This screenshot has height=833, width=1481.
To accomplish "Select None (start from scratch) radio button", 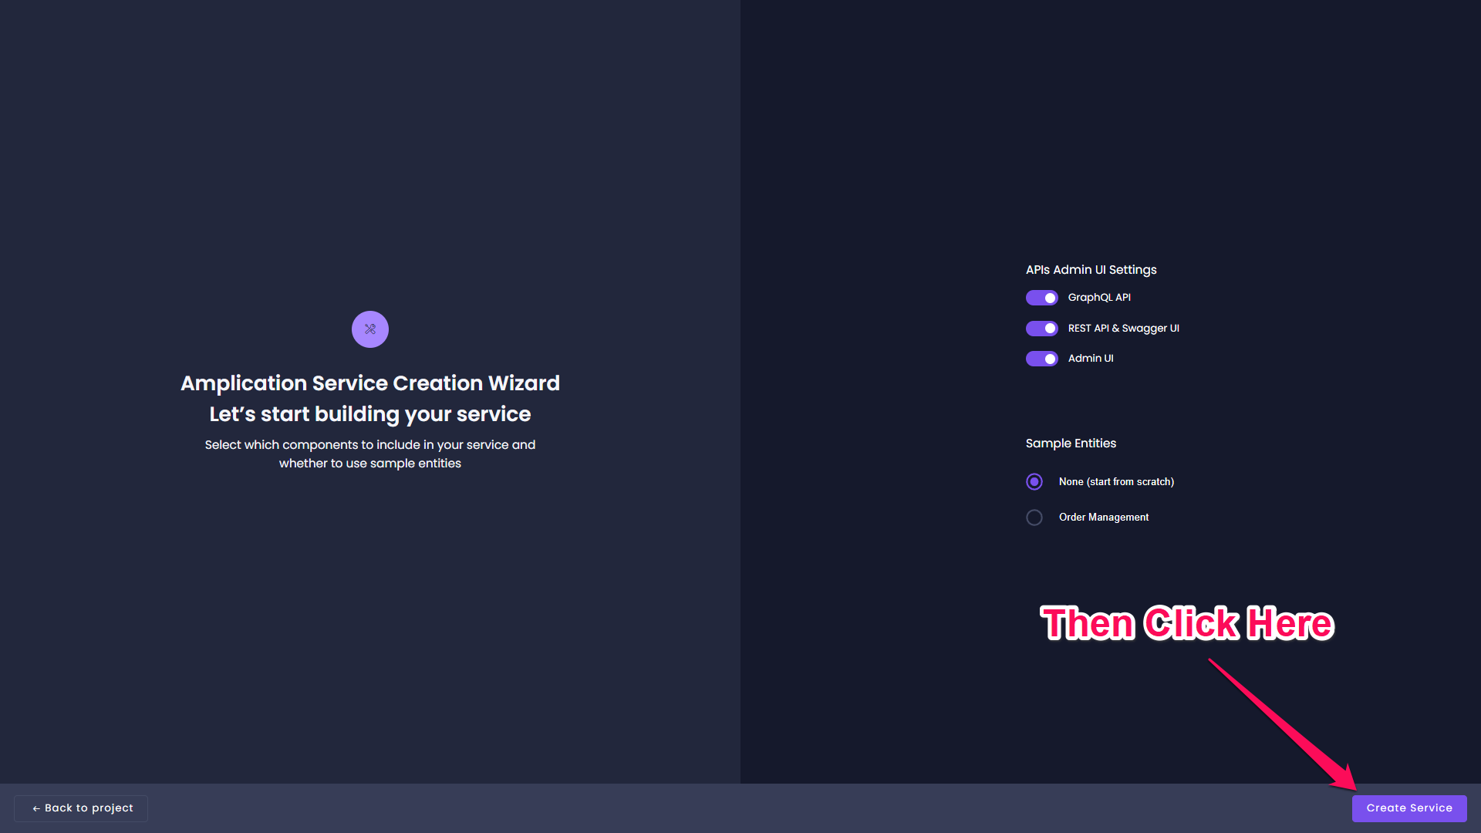I will click(x=1034, y=482).
